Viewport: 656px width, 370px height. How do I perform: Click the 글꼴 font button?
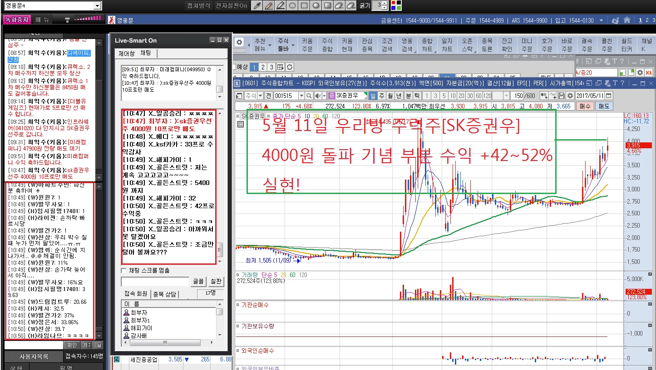[198, 282]
